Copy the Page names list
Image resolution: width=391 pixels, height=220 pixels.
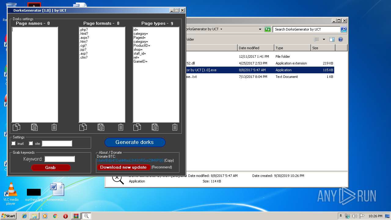(16, 127)
